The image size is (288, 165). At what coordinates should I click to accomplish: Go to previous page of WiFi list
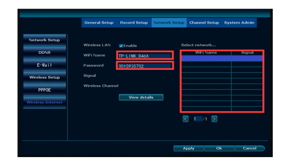[185, 119]
